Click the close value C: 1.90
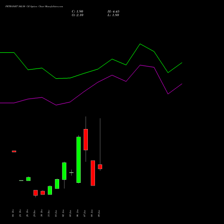This screenshot has width=224, height=224. point(78,12)
